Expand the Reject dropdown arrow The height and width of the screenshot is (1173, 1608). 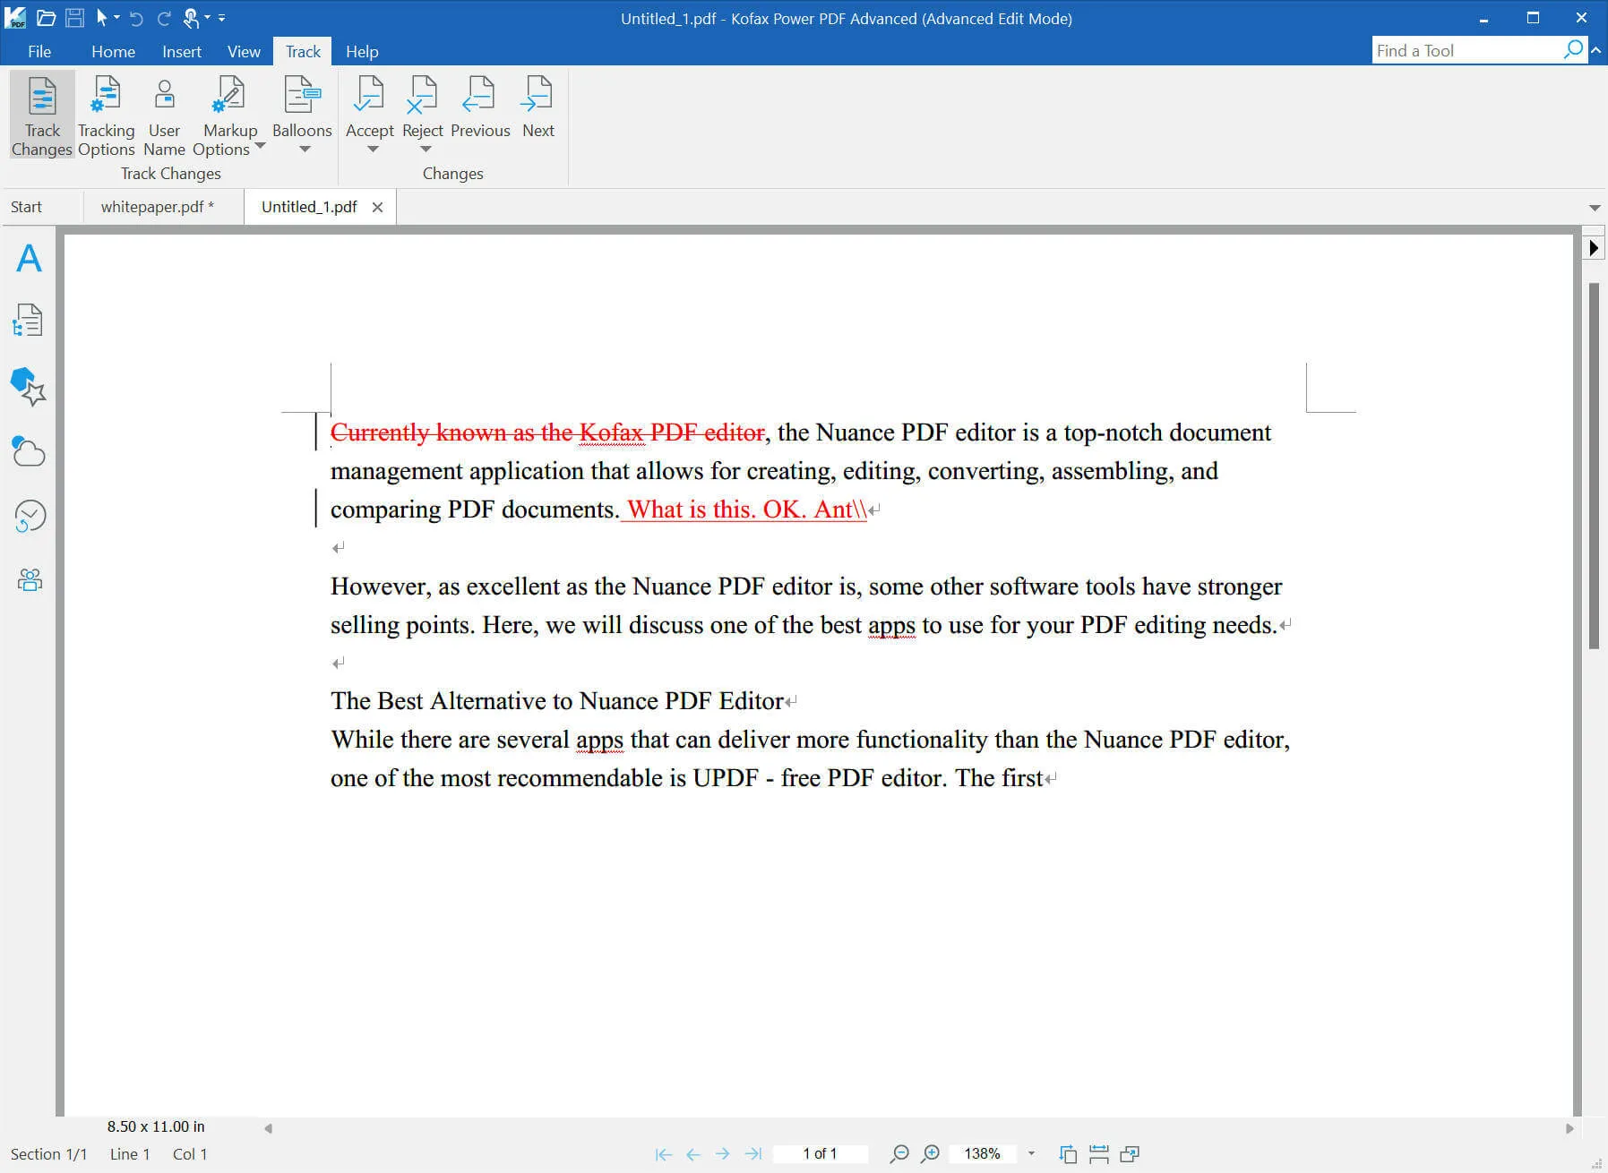click(x=426, y=150)
